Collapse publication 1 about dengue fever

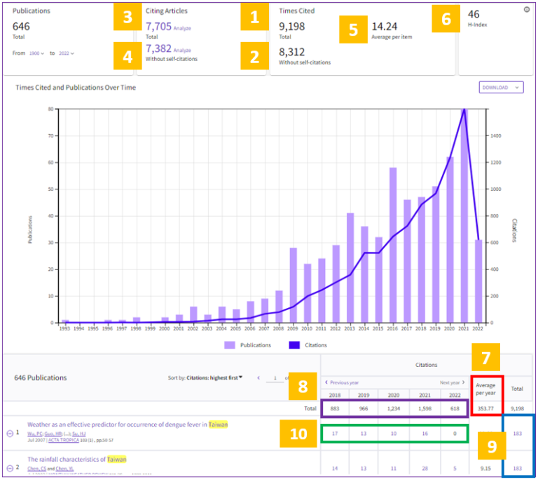10,433
